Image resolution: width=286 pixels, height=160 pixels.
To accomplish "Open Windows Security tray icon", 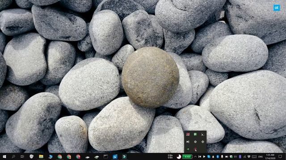I will 231,156.
